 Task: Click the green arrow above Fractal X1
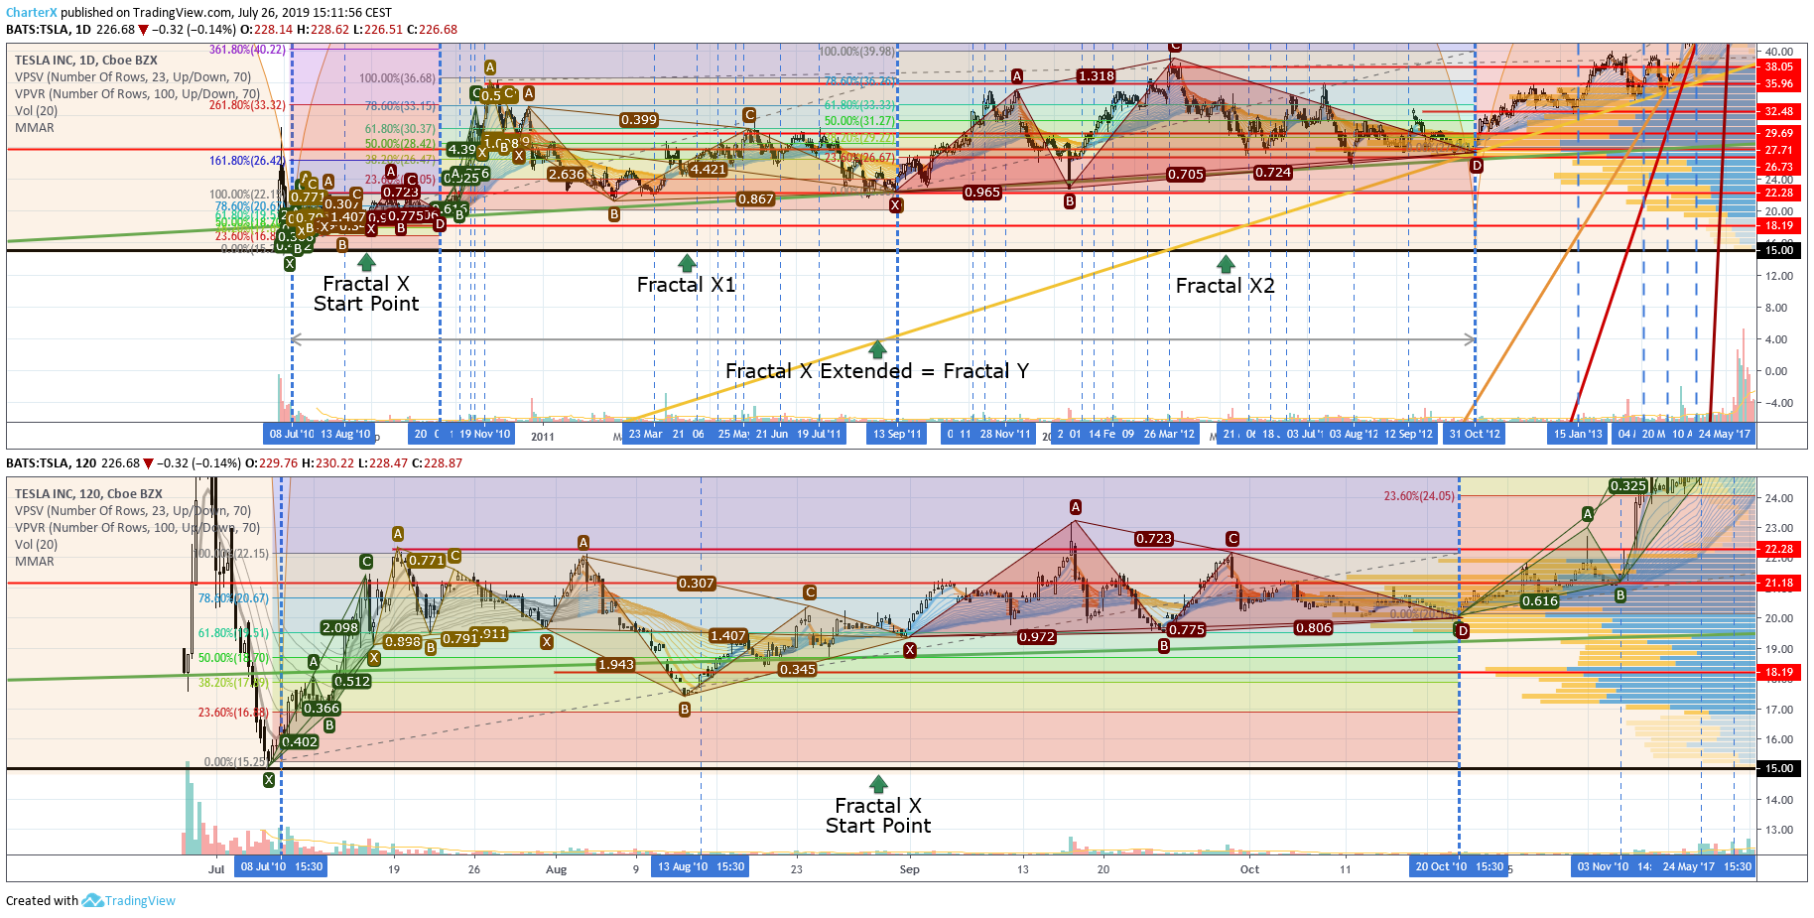click(687, 263)
